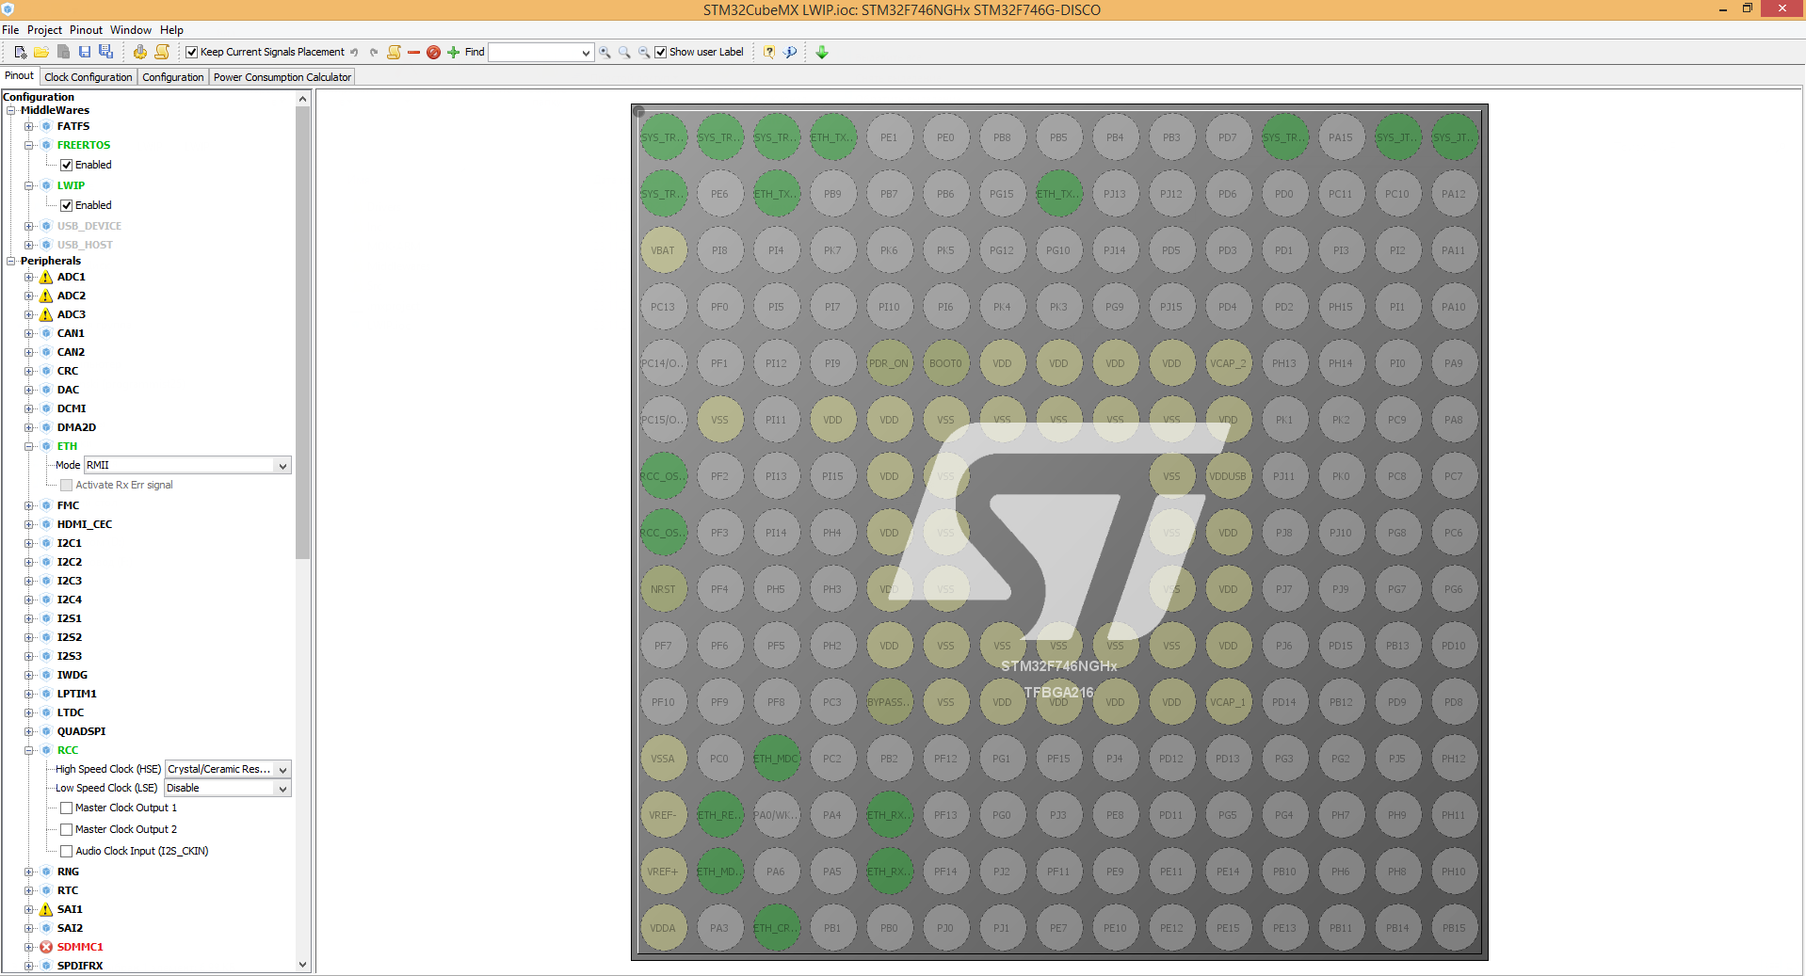Click the Undo arrow icon
The image size is (1806, 976).
pyautogui.click(x=354, y=52)
